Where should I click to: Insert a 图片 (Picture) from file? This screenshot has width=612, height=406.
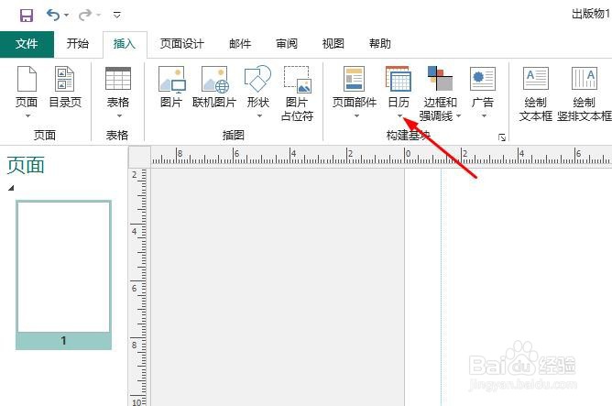coord(171,87)
